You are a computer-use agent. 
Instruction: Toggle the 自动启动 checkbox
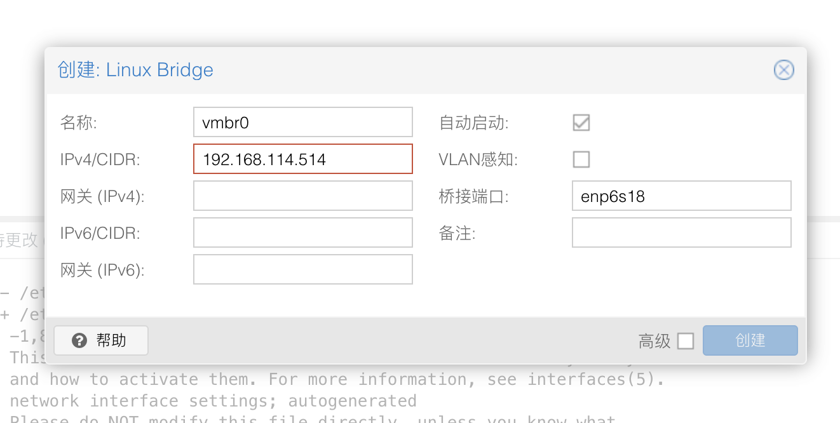(581, 123)
